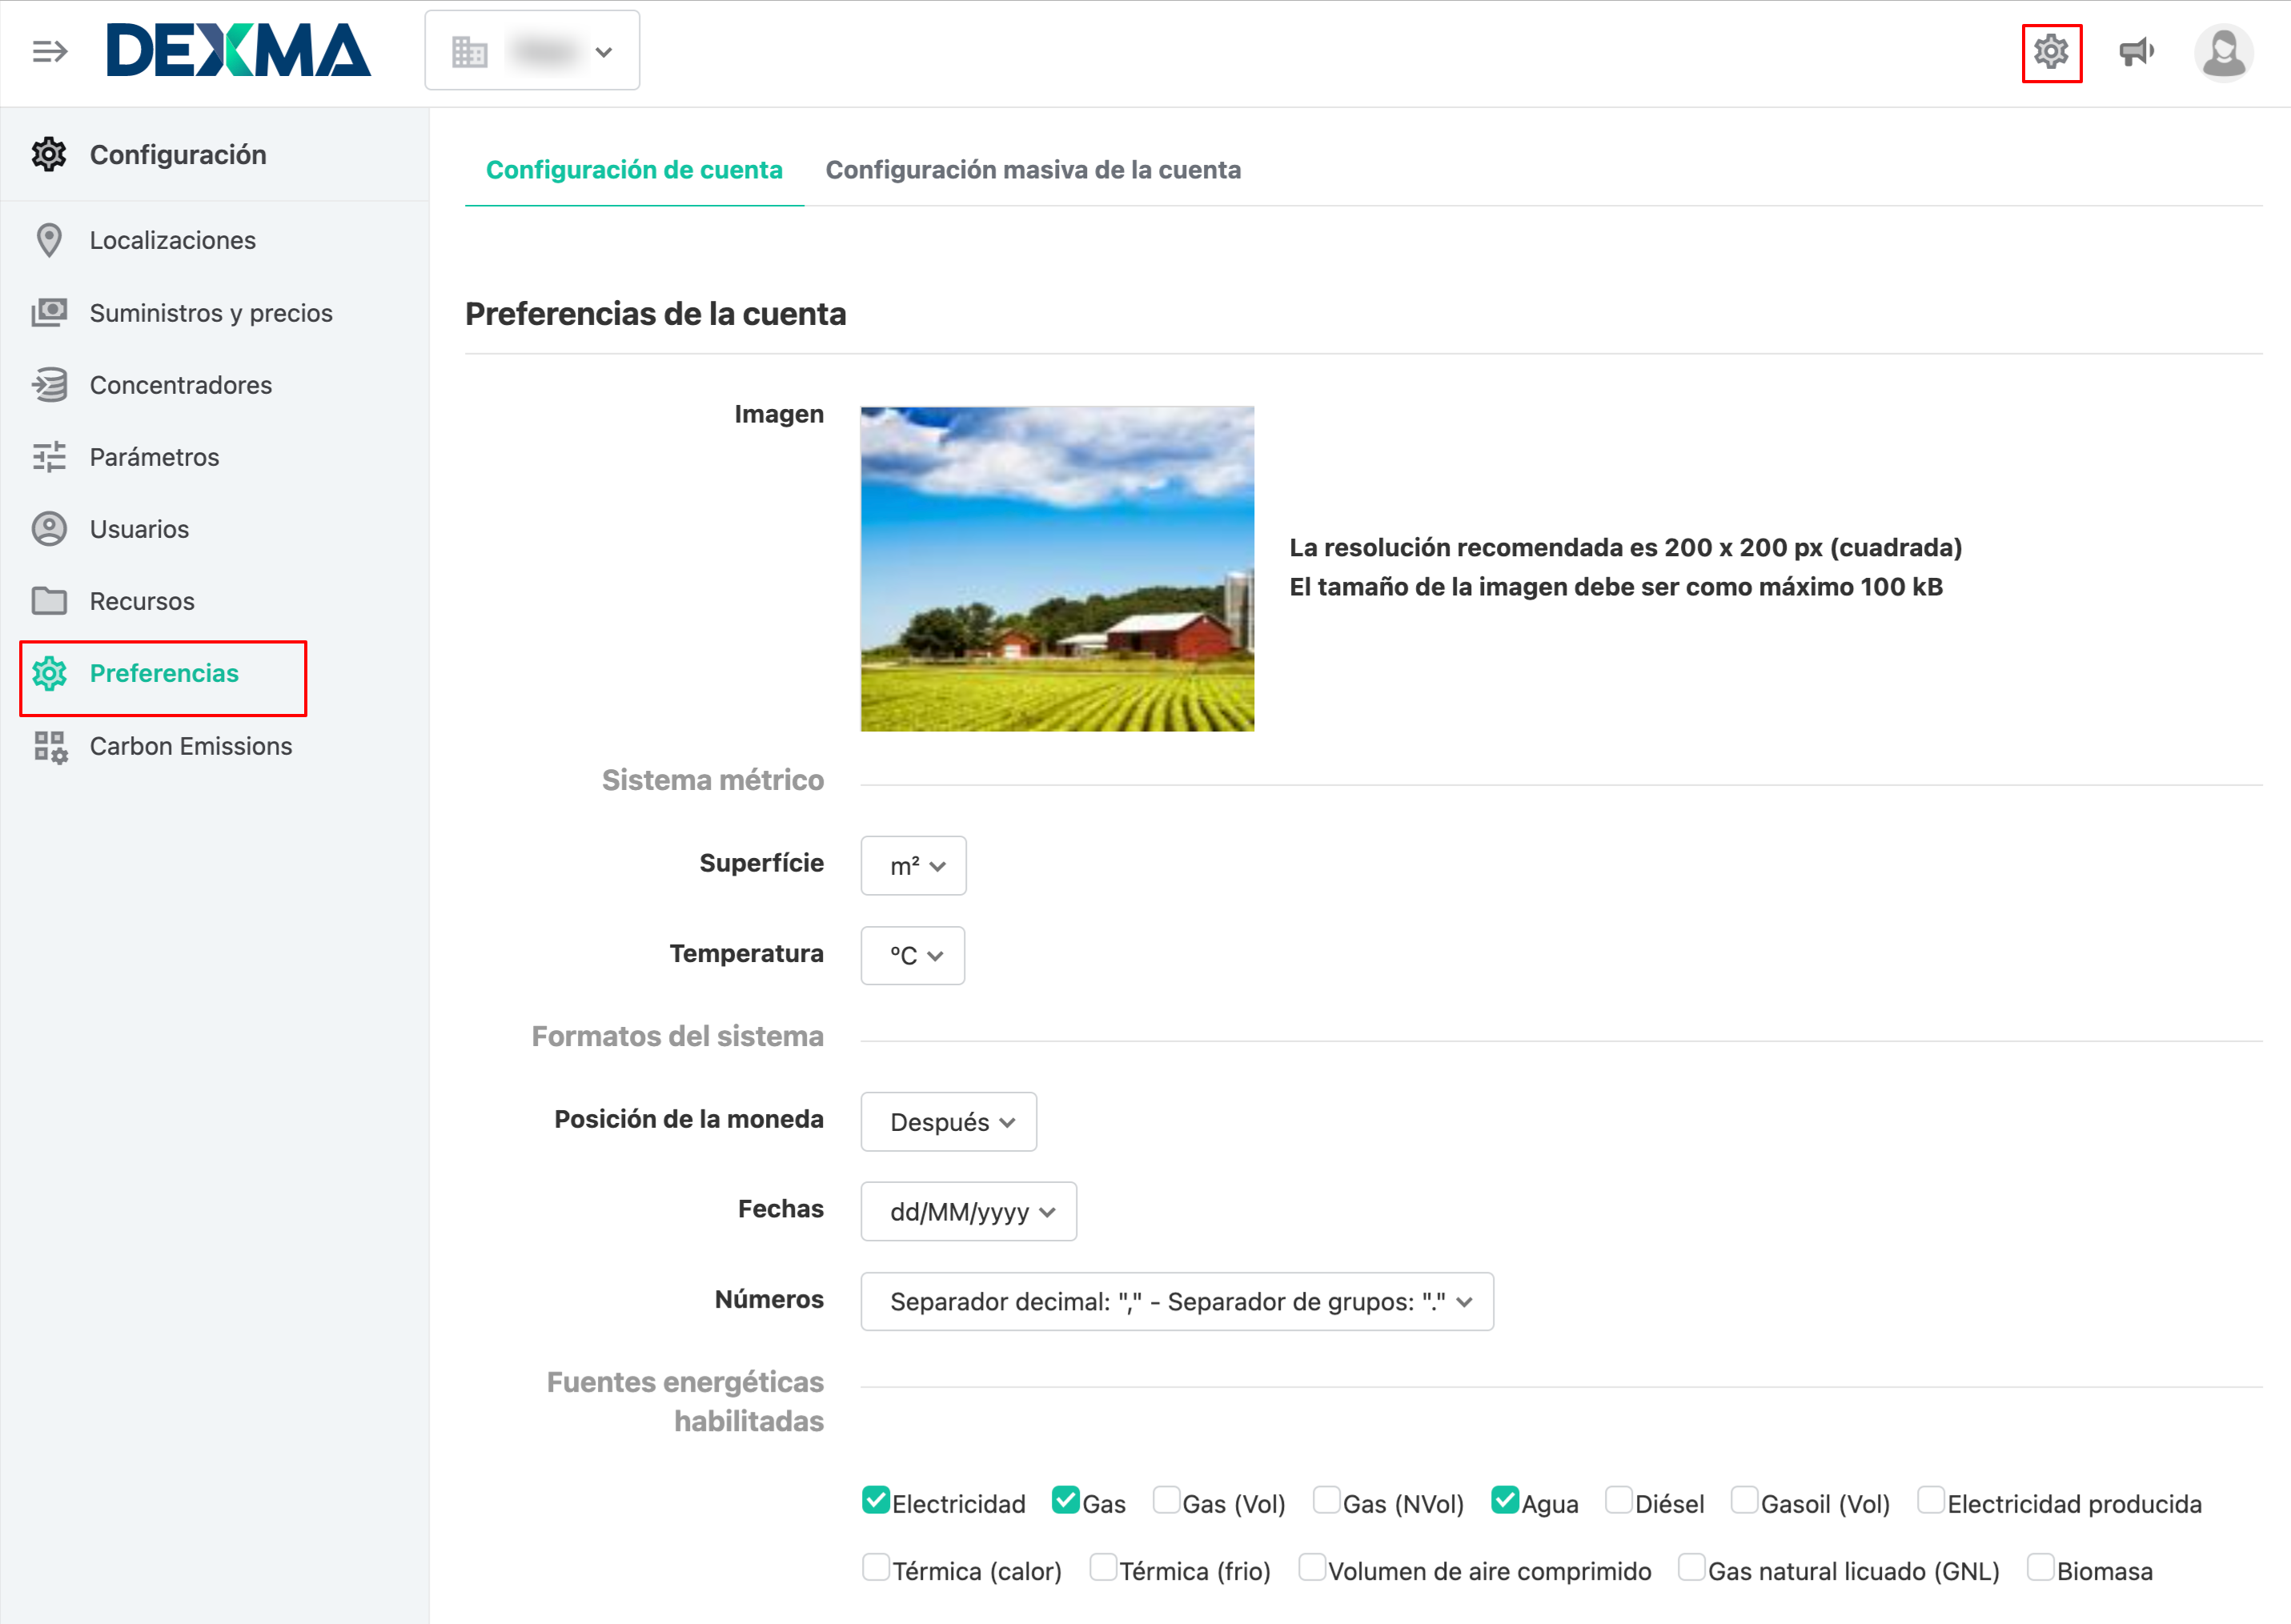The height and width of the screenshot is (1624, 2291).
Task: Click the Parámetros sliders icon
Action: (49, 457)
